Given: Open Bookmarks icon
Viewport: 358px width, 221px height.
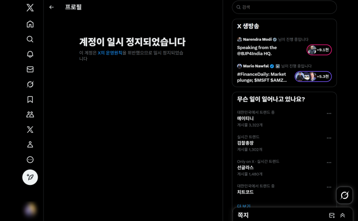Looking at the screenshot, I should click(x=30, y=100).
